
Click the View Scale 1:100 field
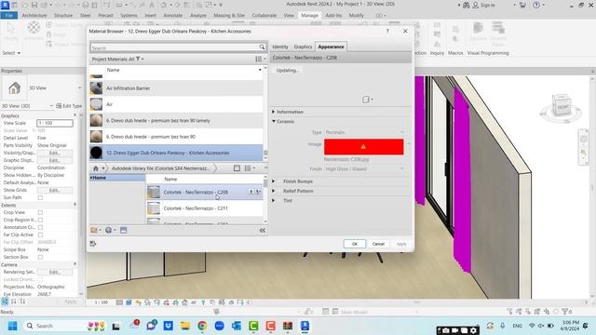55,123
